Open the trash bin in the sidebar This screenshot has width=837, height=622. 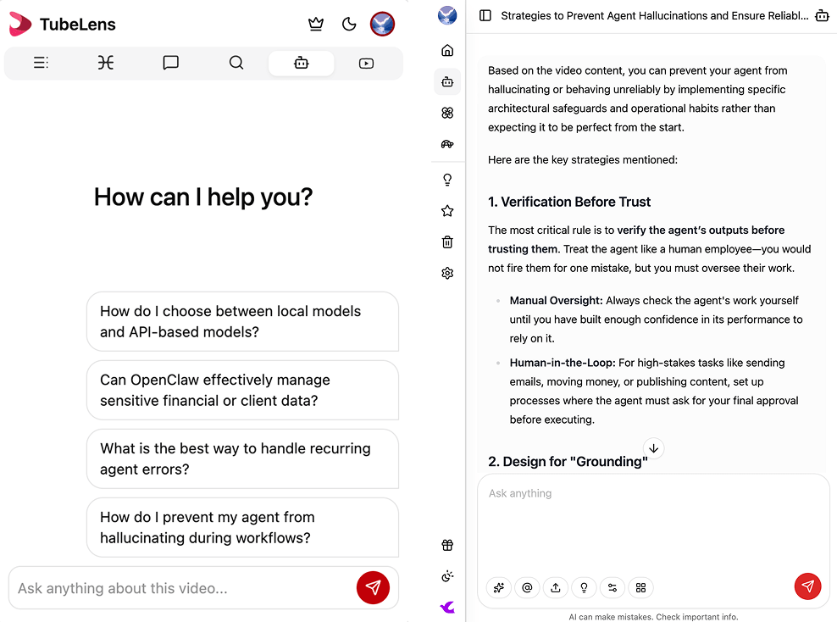[447, 242]
